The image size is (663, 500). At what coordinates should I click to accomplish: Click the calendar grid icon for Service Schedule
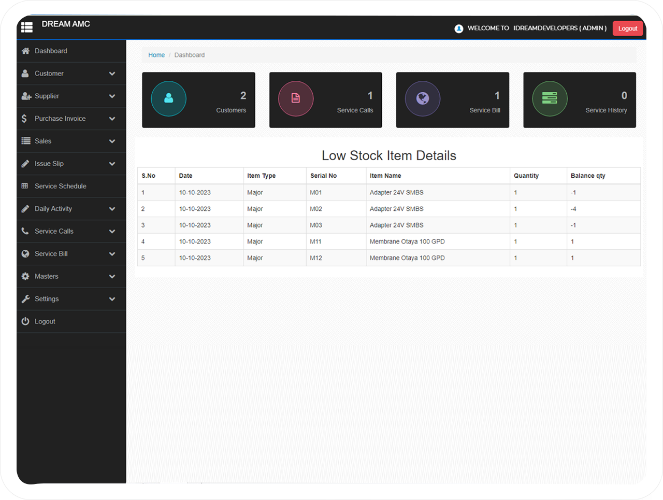(25, 186)
